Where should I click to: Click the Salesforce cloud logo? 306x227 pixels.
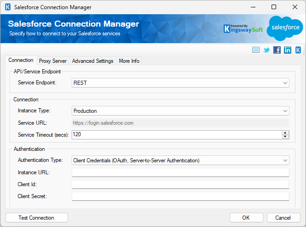click(285, 28)
